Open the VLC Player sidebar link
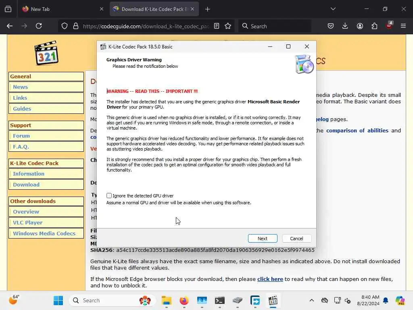The height and width of the screenshot is (310, 413). 28,222
